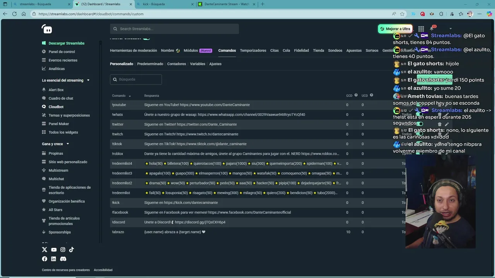This screenshot has height=278, width=495.
Task: Delete the !twitter command with trash icon
Action: coord(440,124)
